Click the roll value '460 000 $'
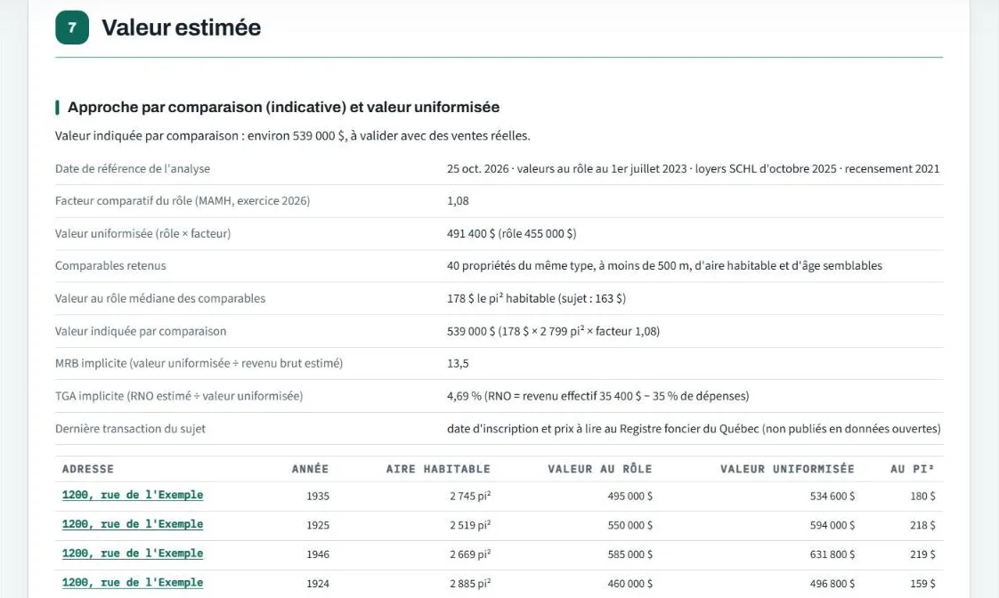Image resolution: width=999 pixels, height=598 pixels. pos(630,584)
